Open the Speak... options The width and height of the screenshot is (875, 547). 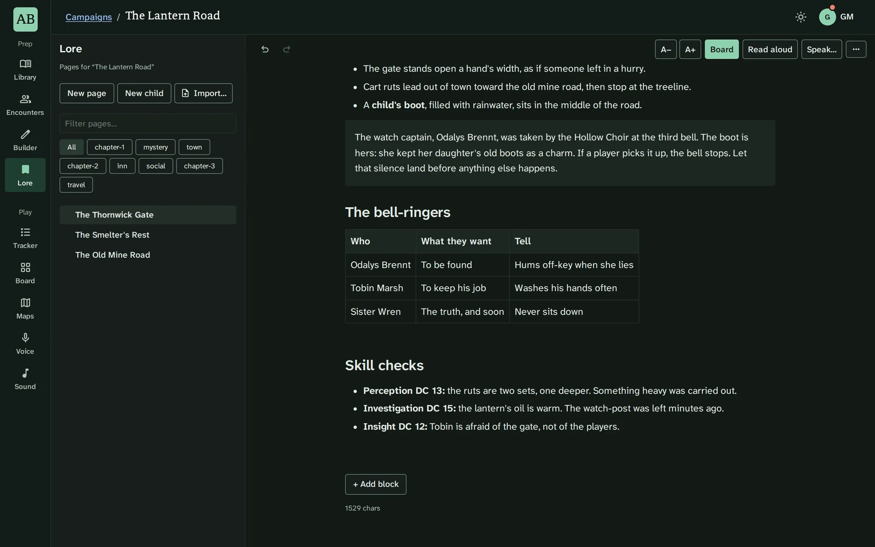click(821, 49)
